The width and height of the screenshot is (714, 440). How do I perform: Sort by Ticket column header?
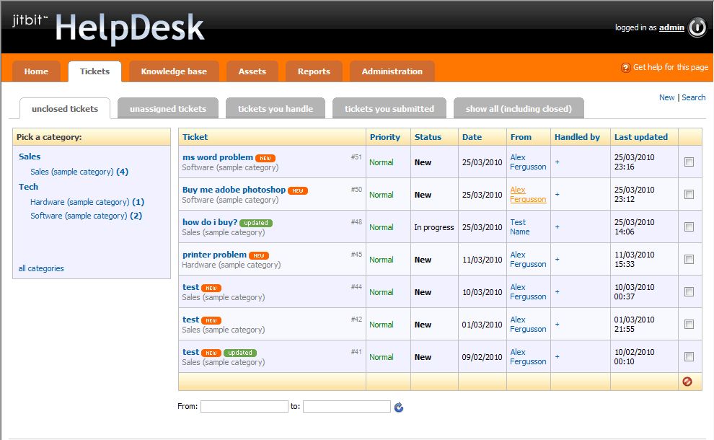(195, 137)
